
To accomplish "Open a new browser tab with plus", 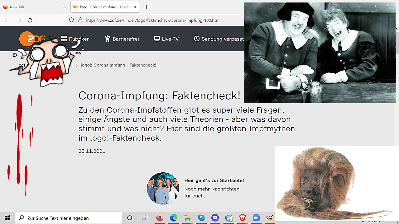I will [147, 7].
